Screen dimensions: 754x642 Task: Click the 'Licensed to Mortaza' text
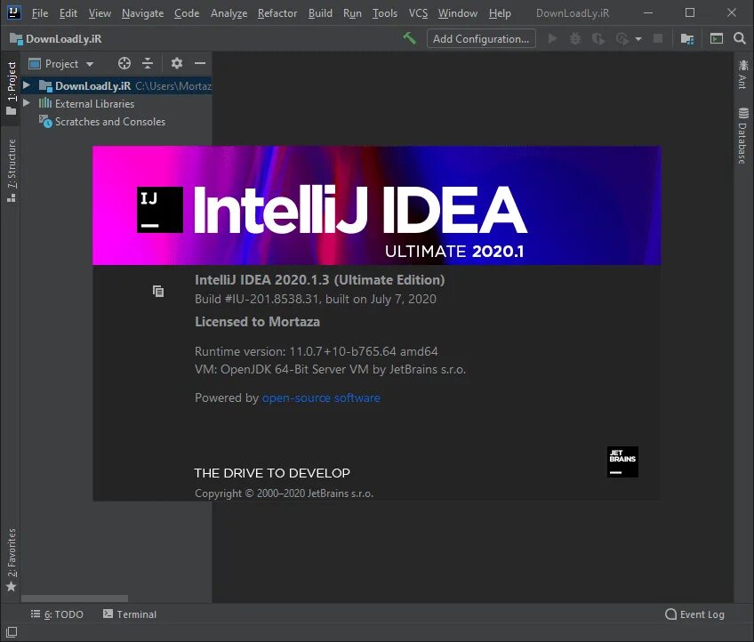tap(257, 321)
